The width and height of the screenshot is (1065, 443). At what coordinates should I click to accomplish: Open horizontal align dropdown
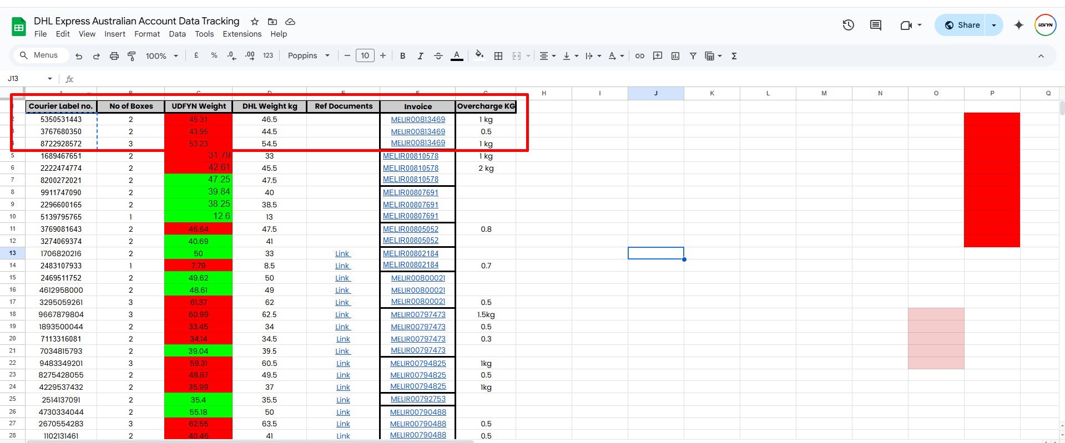point(548,55)
